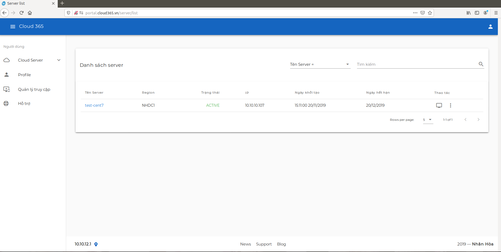The image size is (501, 252).
Task: Go to next page of server table
Action: 478,119
